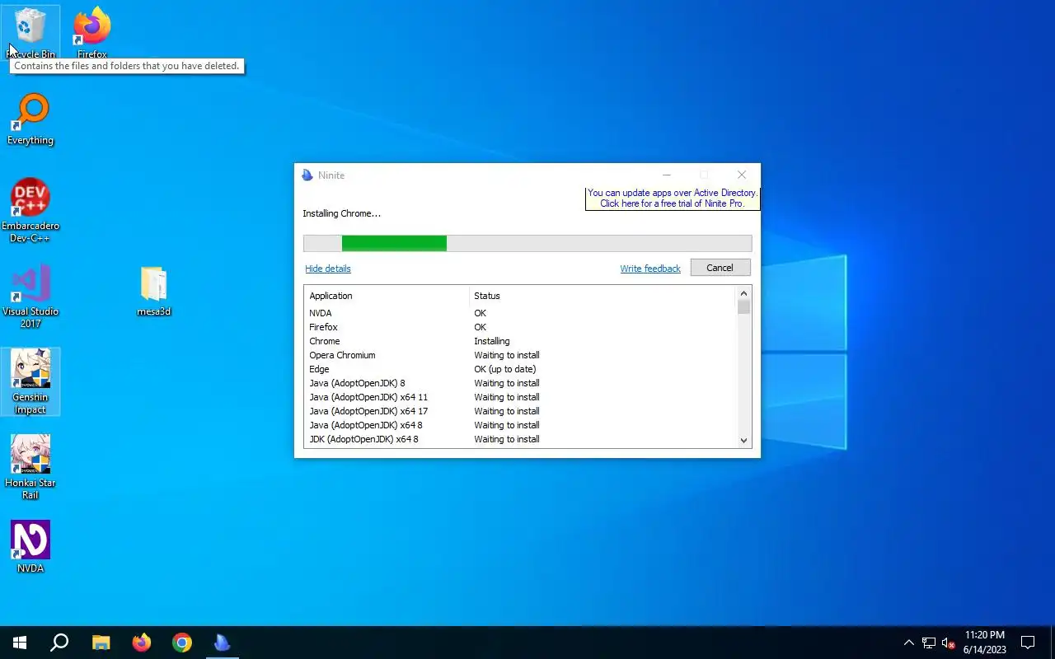Select the Java (AdoptOpenJDK) 8 row

tap(519, 383)
